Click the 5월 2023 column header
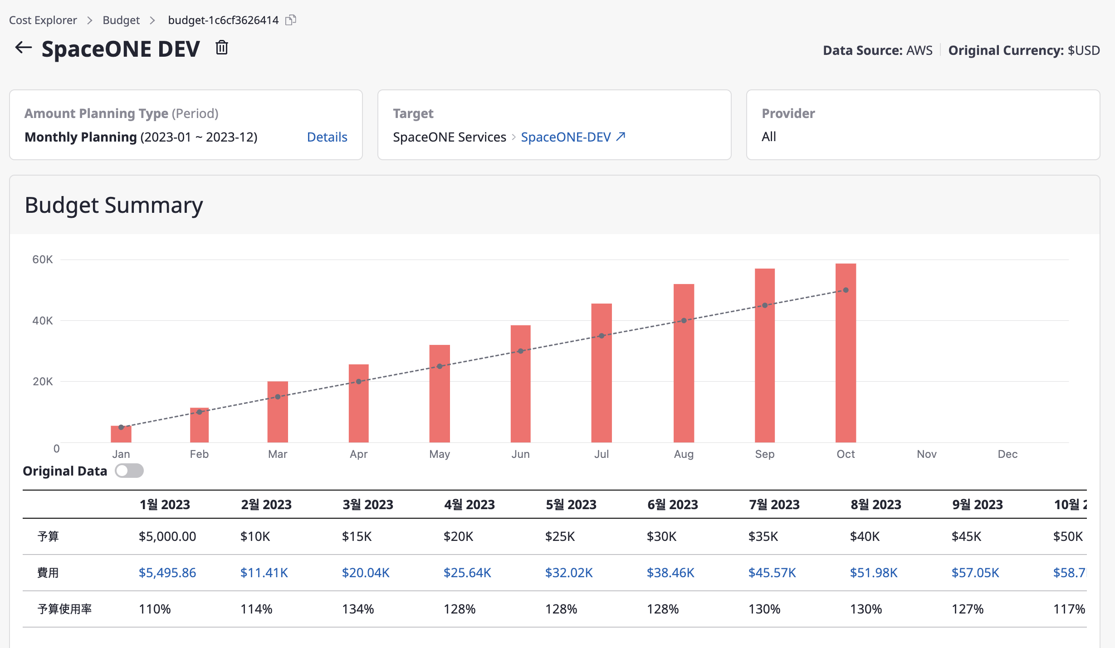This screenshot has width=1115, height=648. [x=571, y=505]
